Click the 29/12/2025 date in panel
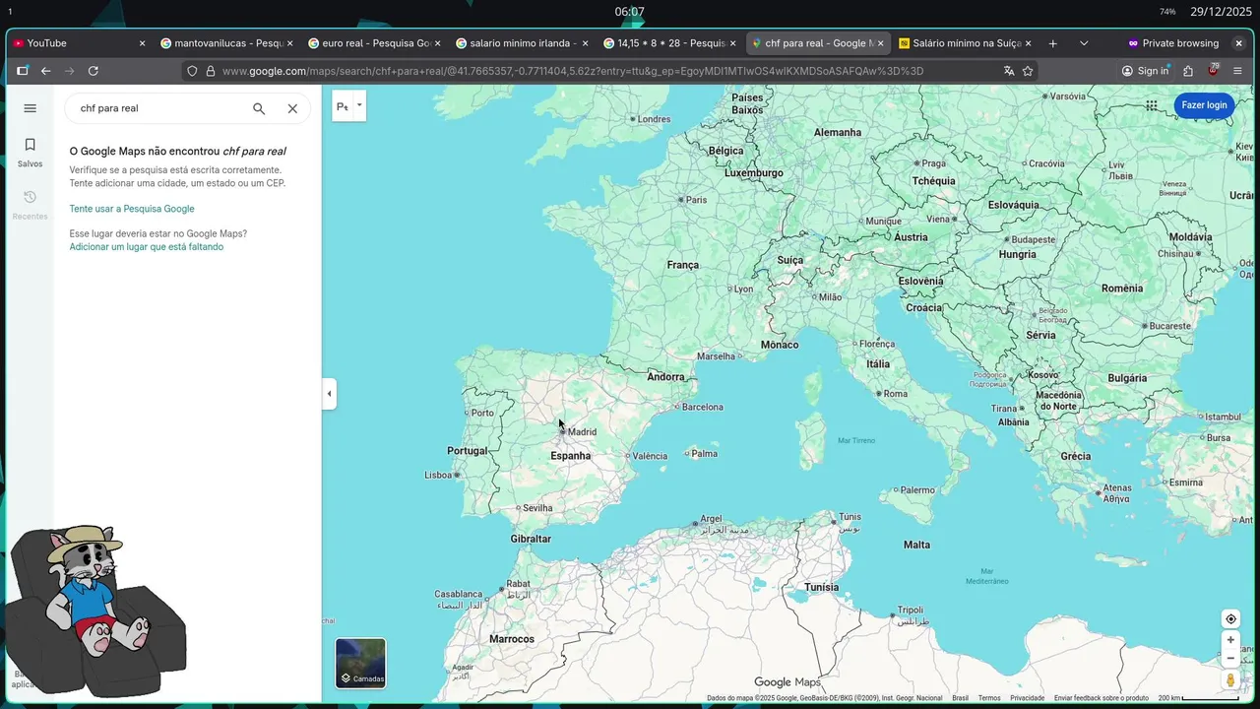Image resolution: width=1260 pixels, height=709 pixels. 1221,12
